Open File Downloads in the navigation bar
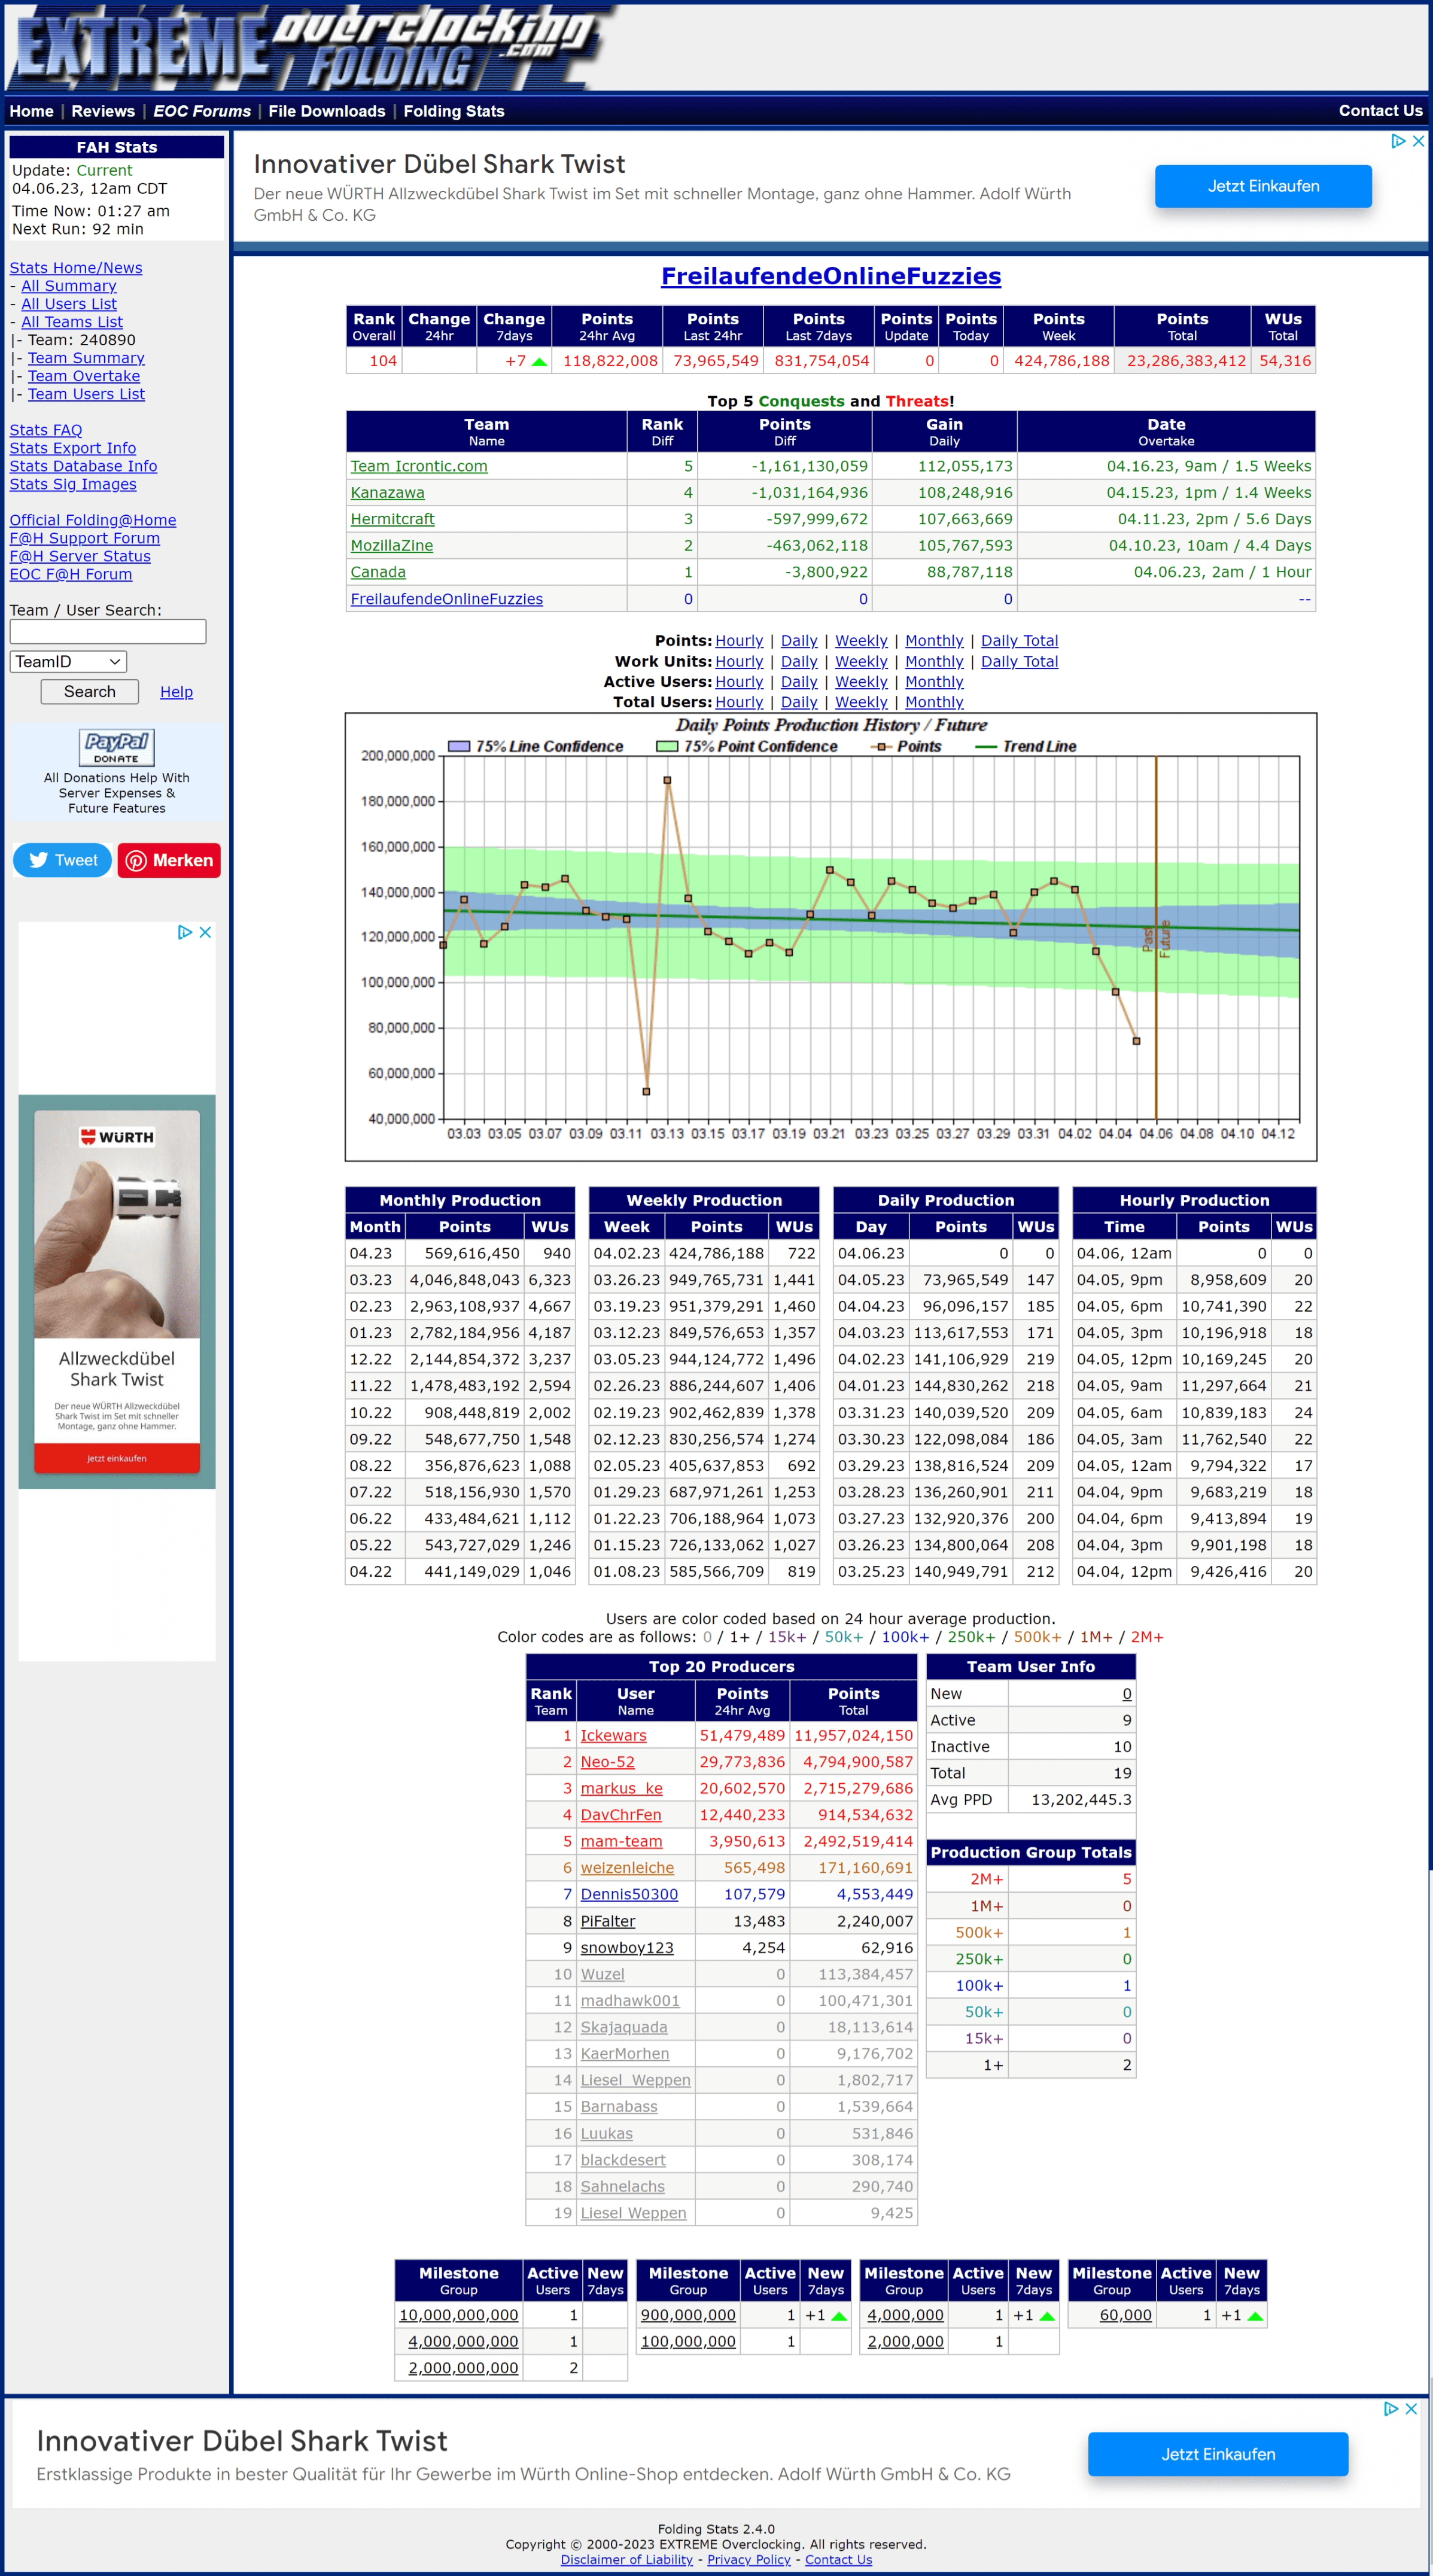The image size is (1433, 2576). tap(327, 111)
